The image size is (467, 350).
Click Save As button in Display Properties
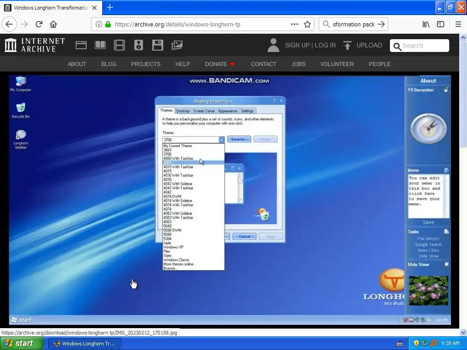(239, 139)
